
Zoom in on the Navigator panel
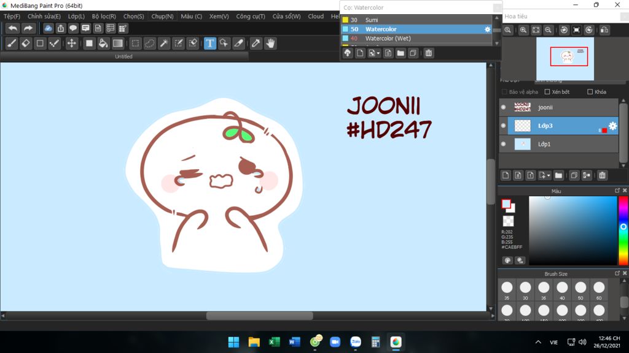tap(523, 30)
